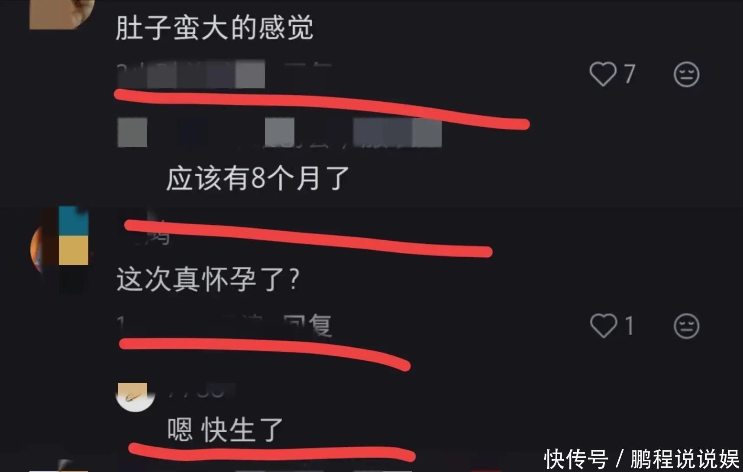Like the comment '这次真怀孕了?' with heart
743x472 pixels.
[x=603, y=326]
